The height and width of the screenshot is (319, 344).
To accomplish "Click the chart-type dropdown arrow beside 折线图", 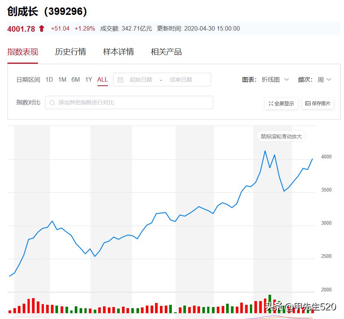I will click(286, 79).
